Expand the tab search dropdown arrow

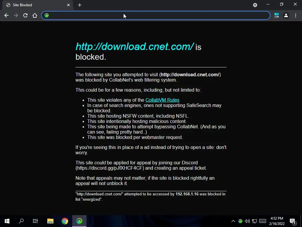tap(255, 5)
